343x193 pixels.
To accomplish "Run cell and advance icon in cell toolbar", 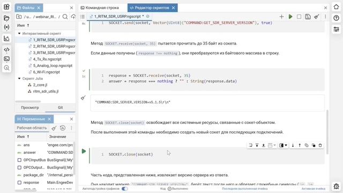I will [x=250, y=145].
